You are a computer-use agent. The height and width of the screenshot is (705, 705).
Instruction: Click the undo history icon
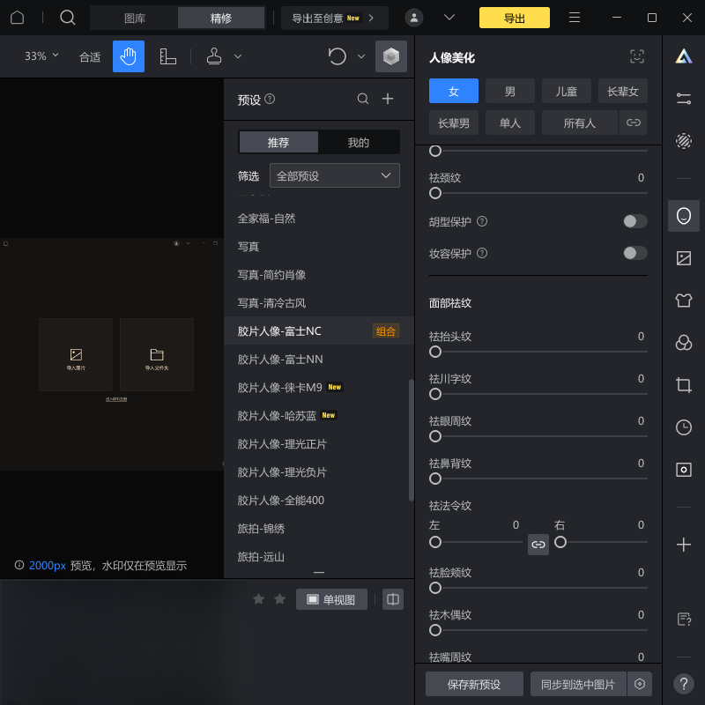[x=338, y=56]
